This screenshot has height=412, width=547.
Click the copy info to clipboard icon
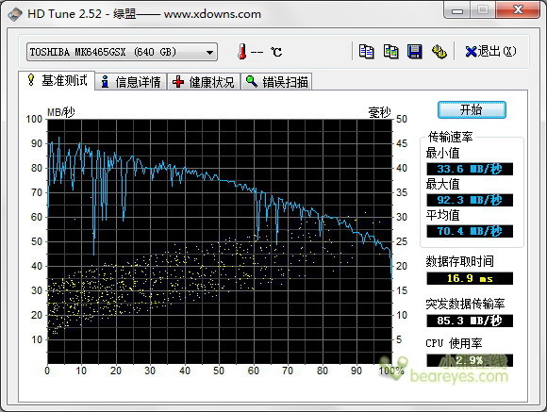pyautogui.click(x=366, y=52)
